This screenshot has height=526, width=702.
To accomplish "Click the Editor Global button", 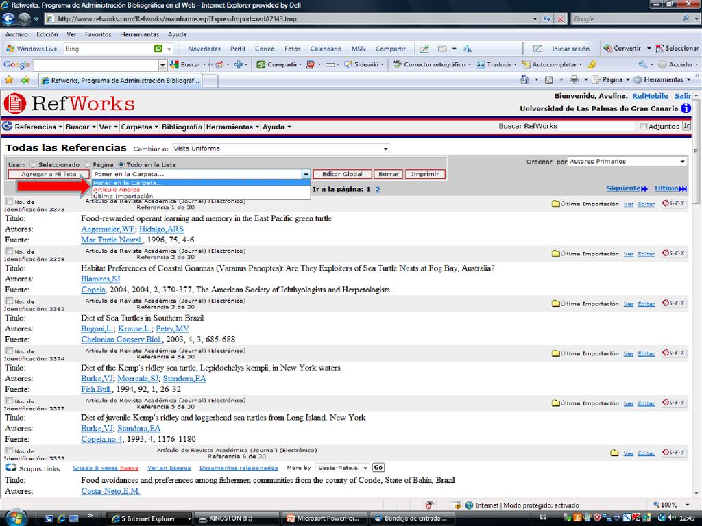I will [x=343, y=174].
